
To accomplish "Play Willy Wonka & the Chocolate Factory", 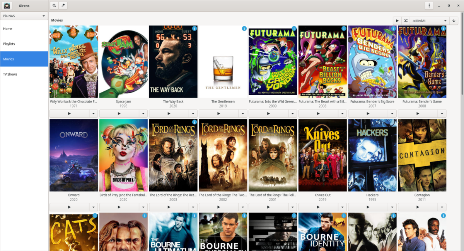I will coord(69,114).
